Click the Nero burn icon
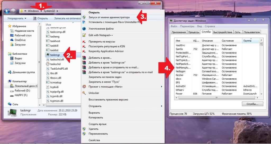The image size is (271, 144). click(84, 87)
